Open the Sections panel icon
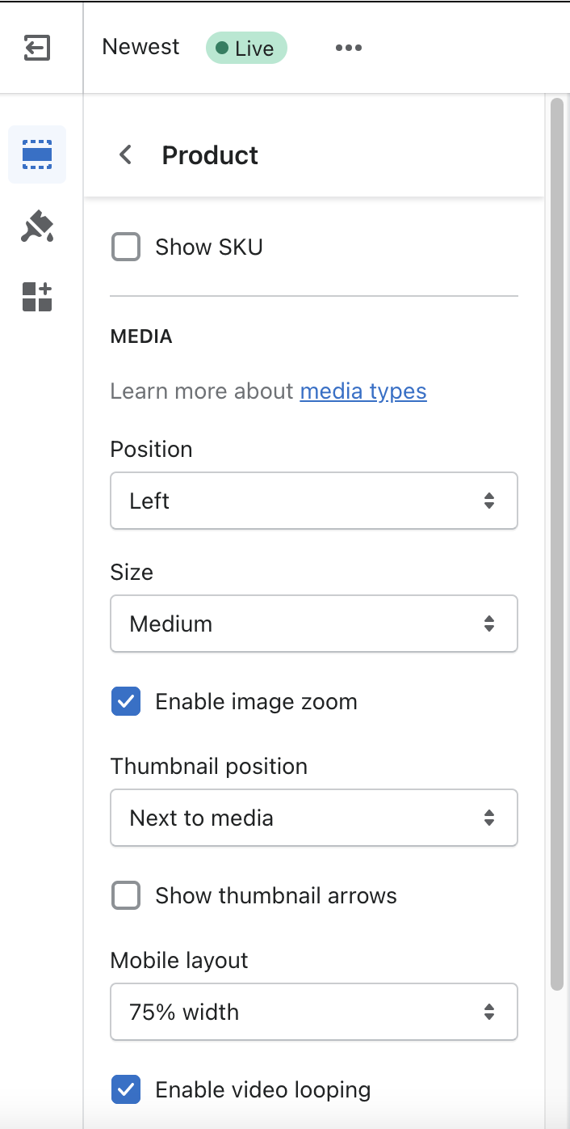570x1129 pixels. tap(37, 154)
